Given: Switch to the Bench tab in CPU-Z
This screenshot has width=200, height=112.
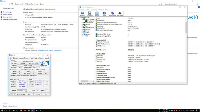Looking at the screenshot, I should coord(42,58).
